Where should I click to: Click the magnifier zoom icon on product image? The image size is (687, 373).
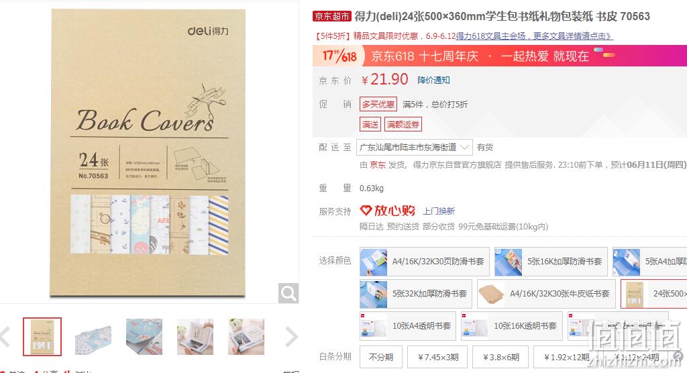288,292
